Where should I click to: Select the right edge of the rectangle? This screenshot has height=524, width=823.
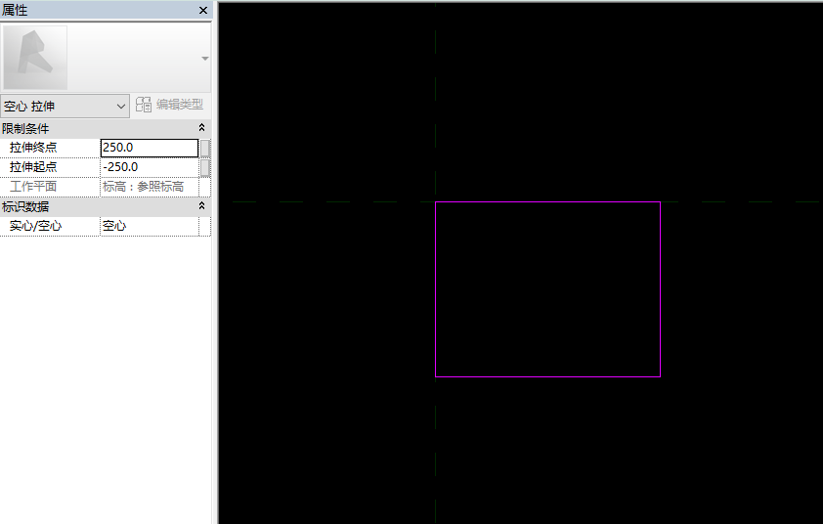(661, 293)
